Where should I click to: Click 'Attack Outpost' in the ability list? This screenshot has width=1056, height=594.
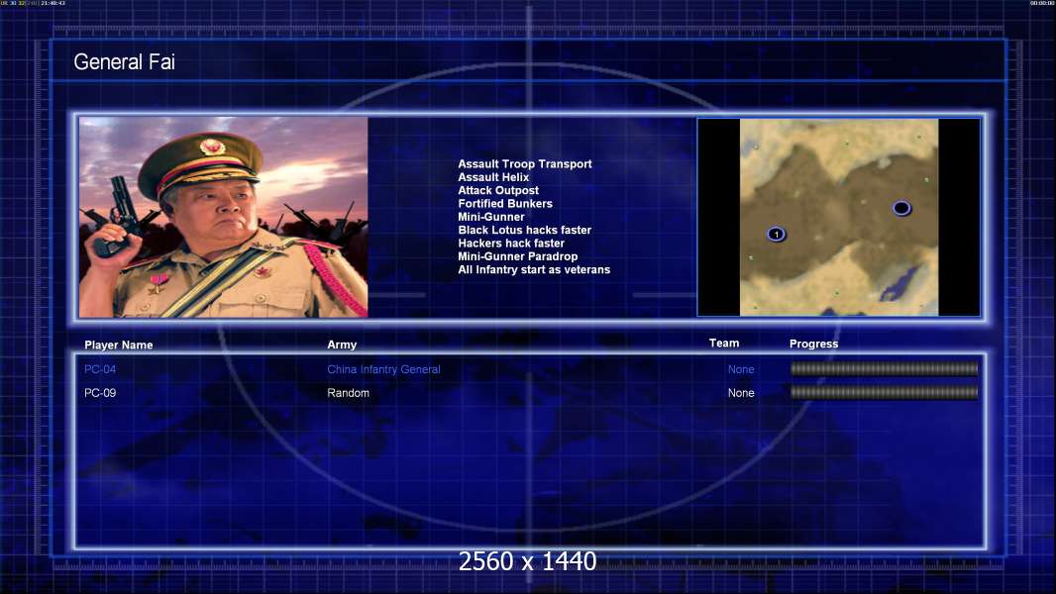tap(497, 190)
